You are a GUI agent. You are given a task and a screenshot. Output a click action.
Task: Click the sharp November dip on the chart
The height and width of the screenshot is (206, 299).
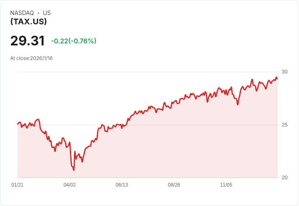tap(238, 105)
